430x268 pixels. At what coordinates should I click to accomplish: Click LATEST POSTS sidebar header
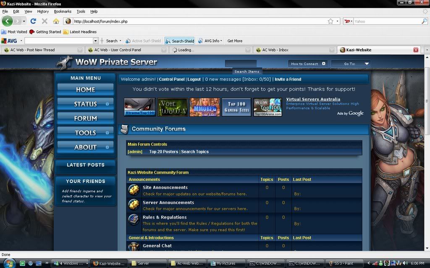[86, 165]
